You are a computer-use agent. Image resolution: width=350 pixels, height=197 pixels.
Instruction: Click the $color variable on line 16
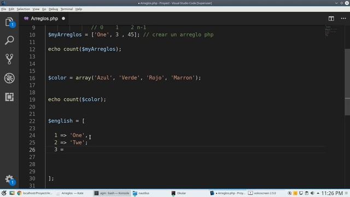[x=57, y=78]
